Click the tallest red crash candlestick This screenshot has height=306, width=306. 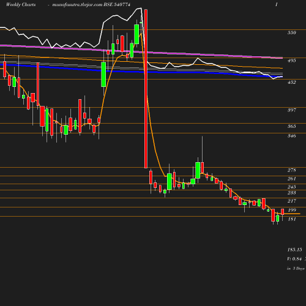tap(146, 89)
